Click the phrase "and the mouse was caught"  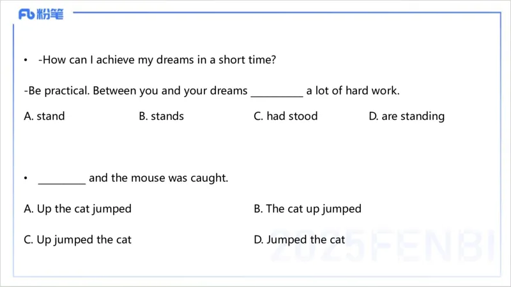158,178
